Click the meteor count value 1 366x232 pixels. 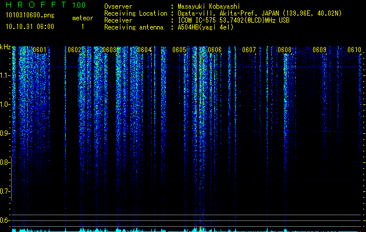click(x=83, y=27)
